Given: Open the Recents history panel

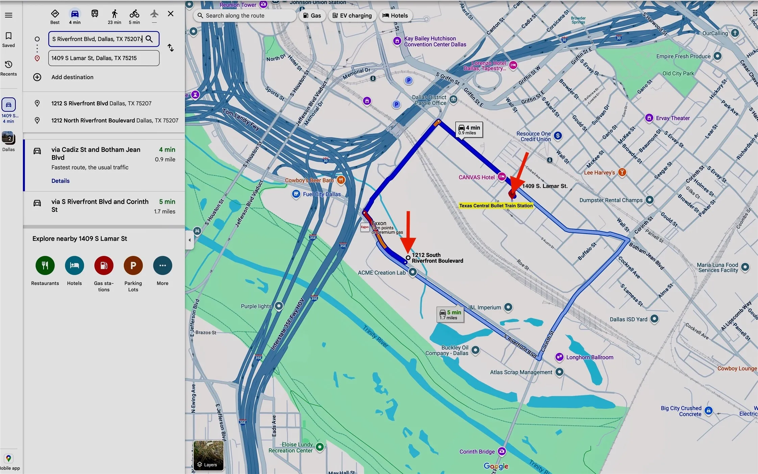Looking at the screenshot, I should point(8,68).
